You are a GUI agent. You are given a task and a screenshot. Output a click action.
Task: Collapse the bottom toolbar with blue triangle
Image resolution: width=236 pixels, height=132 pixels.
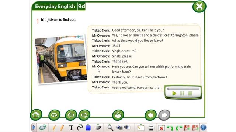click(34, 128)
